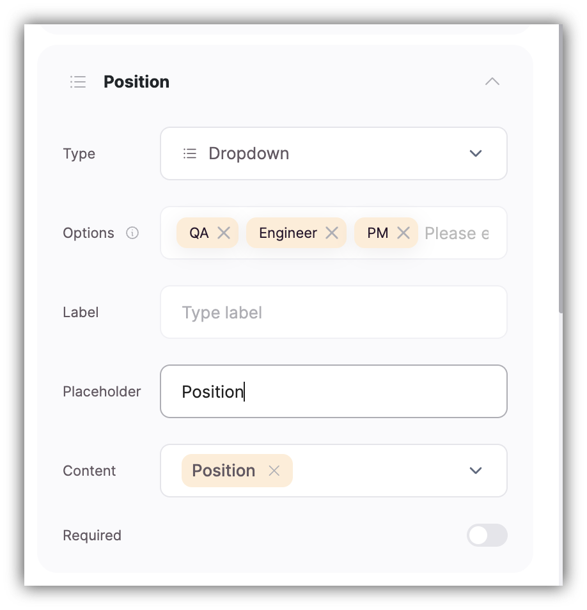Select the Position chip in Content
The width and height of the screenshot is (587, 610).
tap(223, 471)
